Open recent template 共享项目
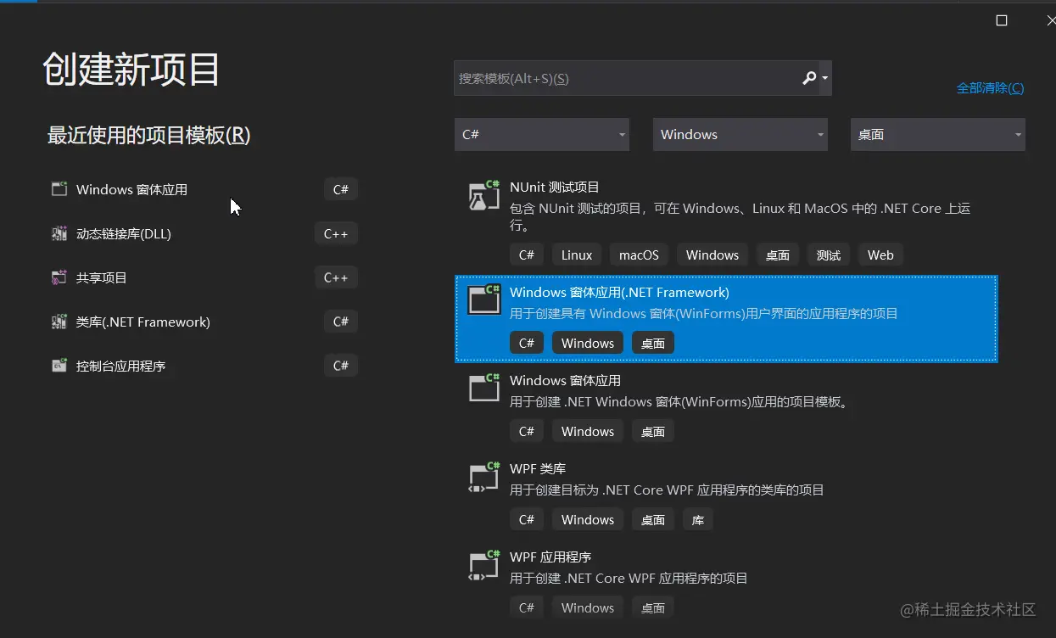The image size is (1056, 638). [x=204, y=277]
